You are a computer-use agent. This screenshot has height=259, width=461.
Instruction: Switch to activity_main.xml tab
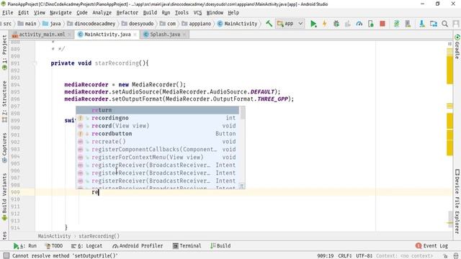coord(42,35)
